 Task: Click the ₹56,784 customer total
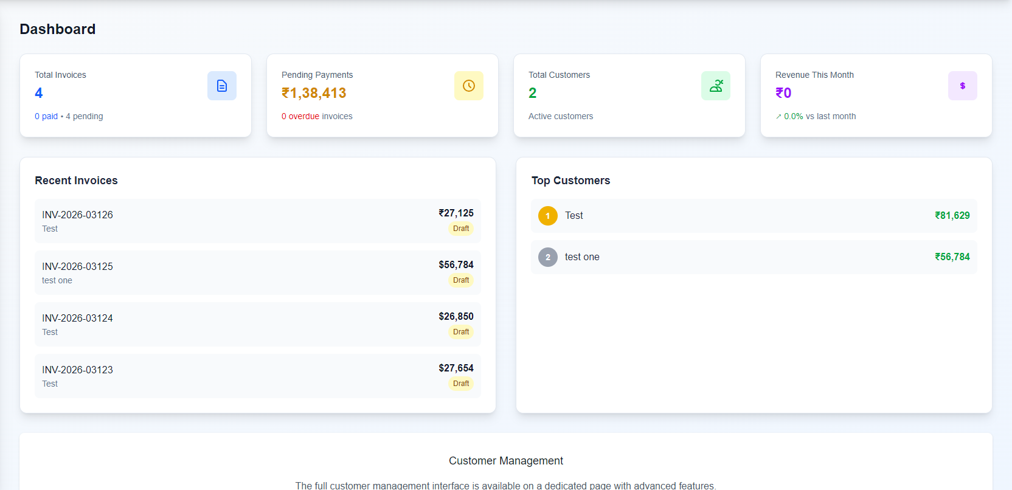tap(952, 257)
